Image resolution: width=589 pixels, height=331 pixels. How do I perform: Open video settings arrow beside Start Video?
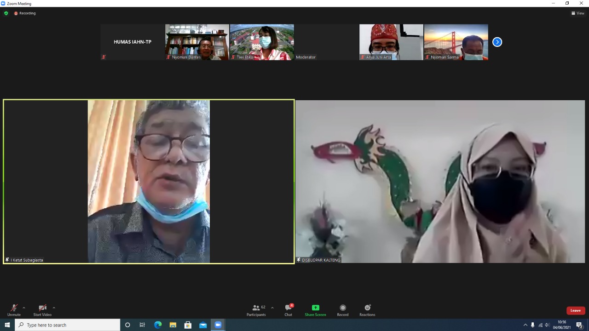(54, 308)
